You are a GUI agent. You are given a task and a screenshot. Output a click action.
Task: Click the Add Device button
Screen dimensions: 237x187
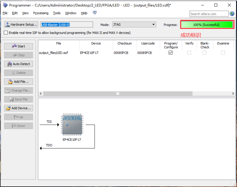[18, 108]
